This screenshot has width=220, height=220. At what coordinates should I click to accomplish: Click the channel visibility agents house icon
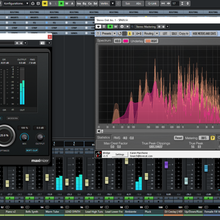tap(33, 3)
